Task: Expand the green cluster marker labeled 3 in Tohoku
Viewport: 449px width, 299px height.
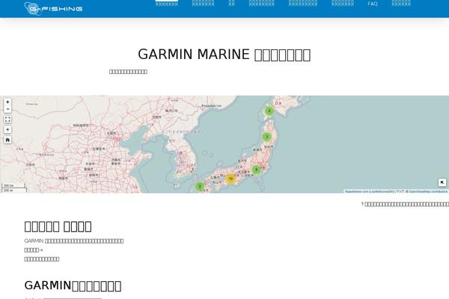Action: 267,137
